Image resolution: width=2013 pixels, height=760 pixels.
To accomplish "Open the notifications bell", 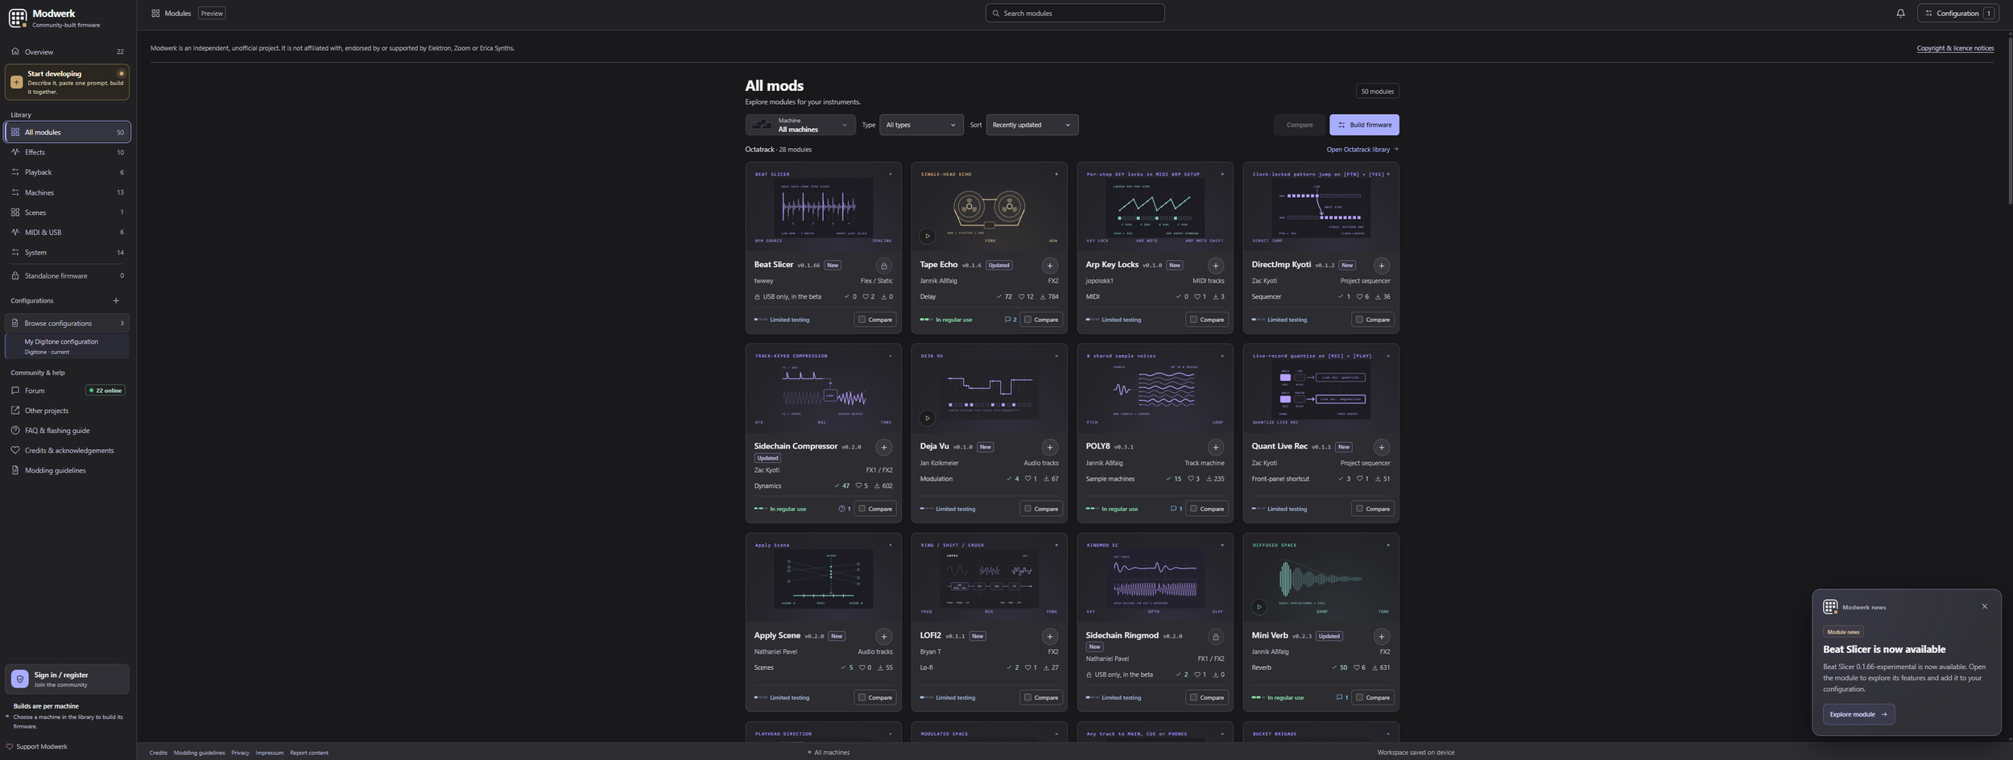I will coord(1900,13).
